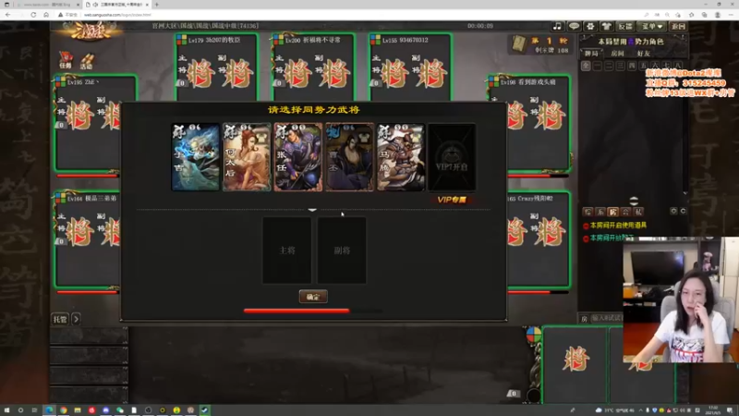739x416 pixels.
Task: Select the 五 seat filter button
Action: point(643,66)
